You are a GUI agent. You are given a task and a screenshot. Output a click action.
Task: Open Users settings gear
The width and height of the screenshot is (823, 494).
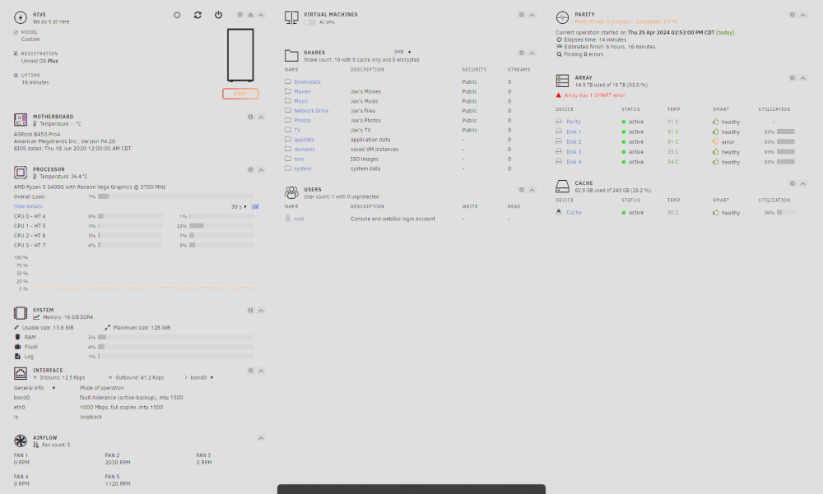coord(521,190)
